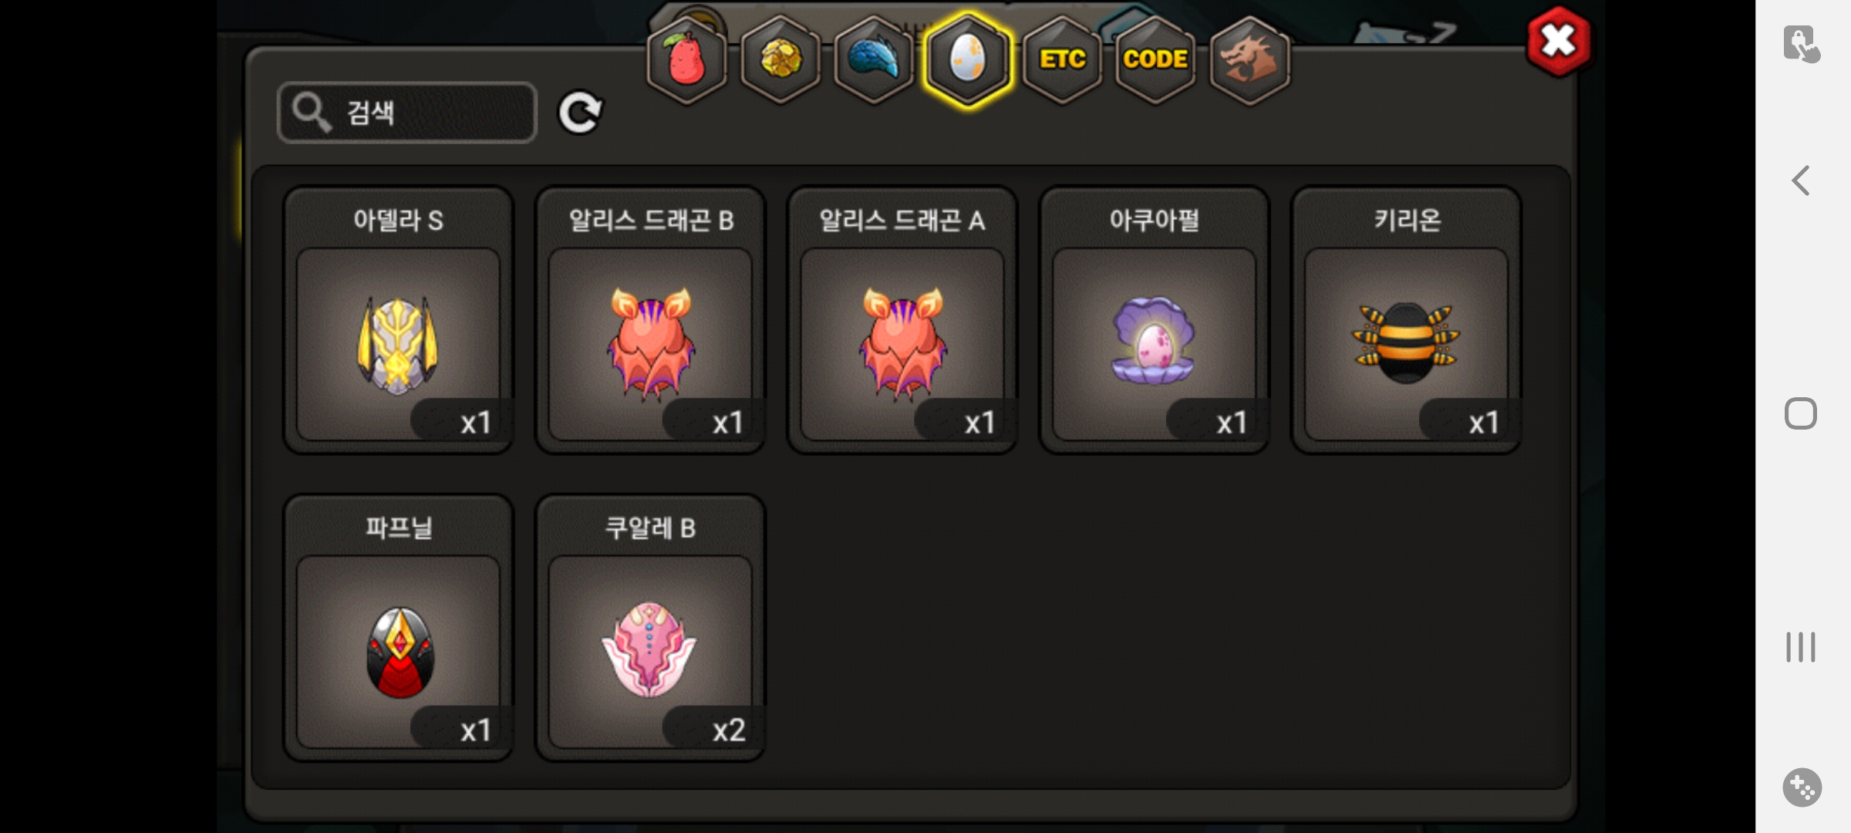1851x833 pixels.
Task: Choose the 파프닐 red black egg
Action: coord(399,628)
